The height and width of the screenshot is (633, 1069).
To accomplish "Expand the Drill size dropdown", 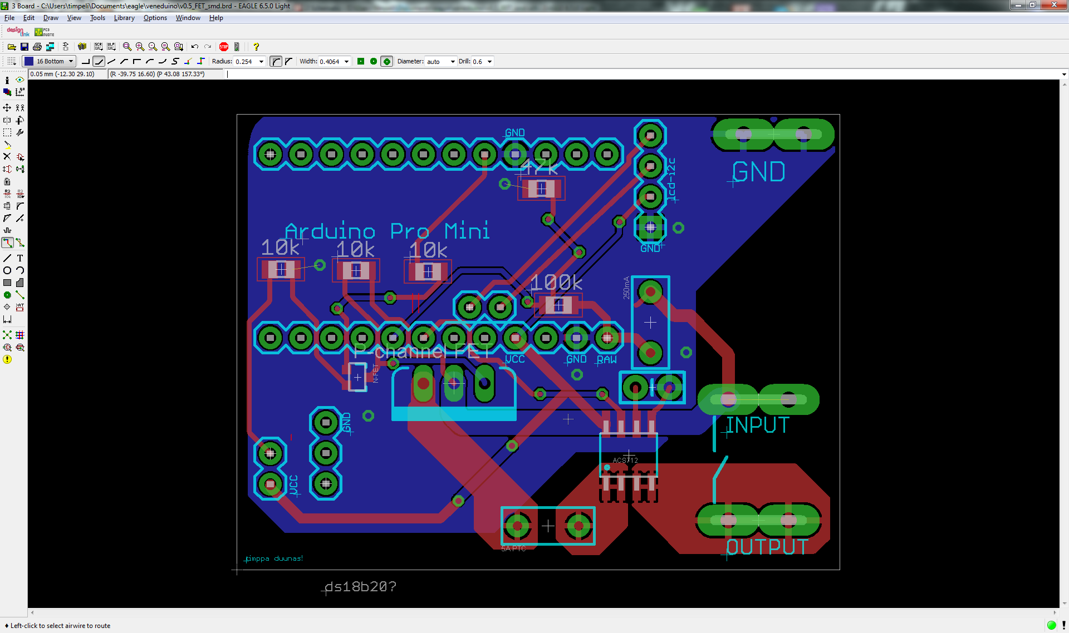I will pyautogui.click(x=490, y=61).
